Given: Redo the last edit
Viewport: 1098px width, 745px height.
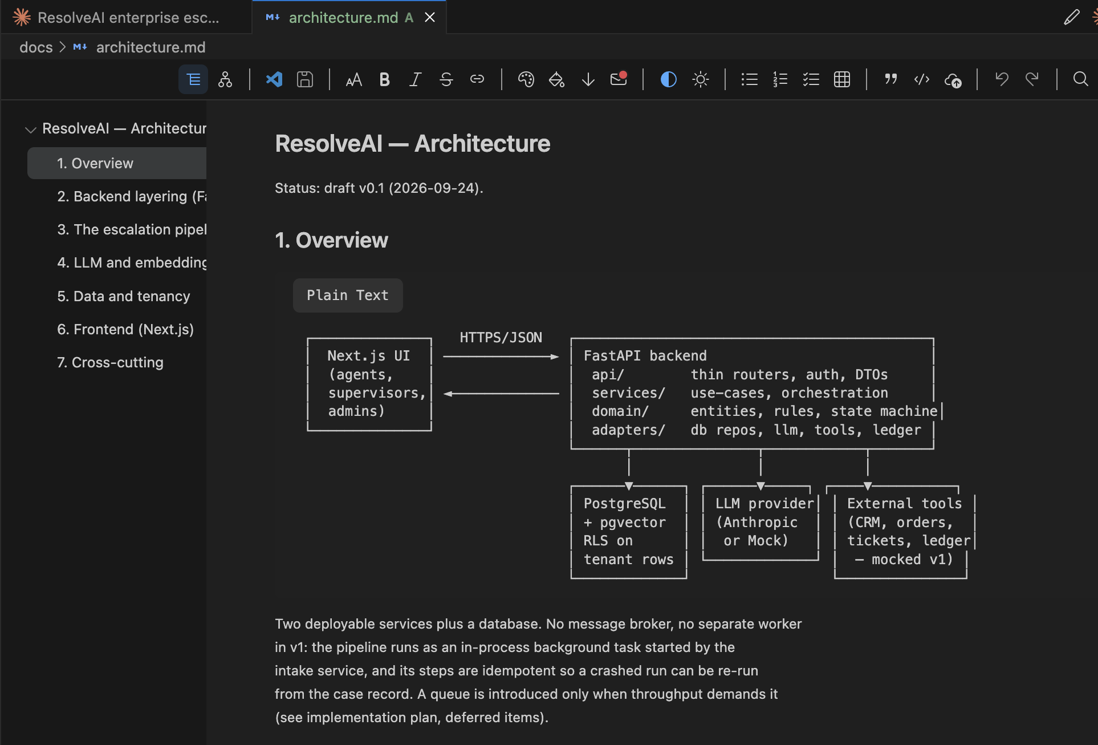Looking at the screenshot, I should (x=1032, y=79).
